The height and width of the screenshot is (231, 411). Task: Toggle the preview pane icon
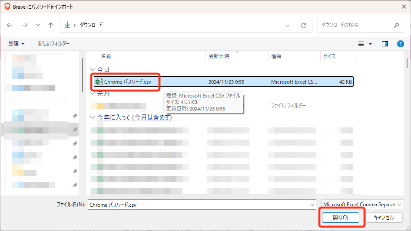pos(385,44)
